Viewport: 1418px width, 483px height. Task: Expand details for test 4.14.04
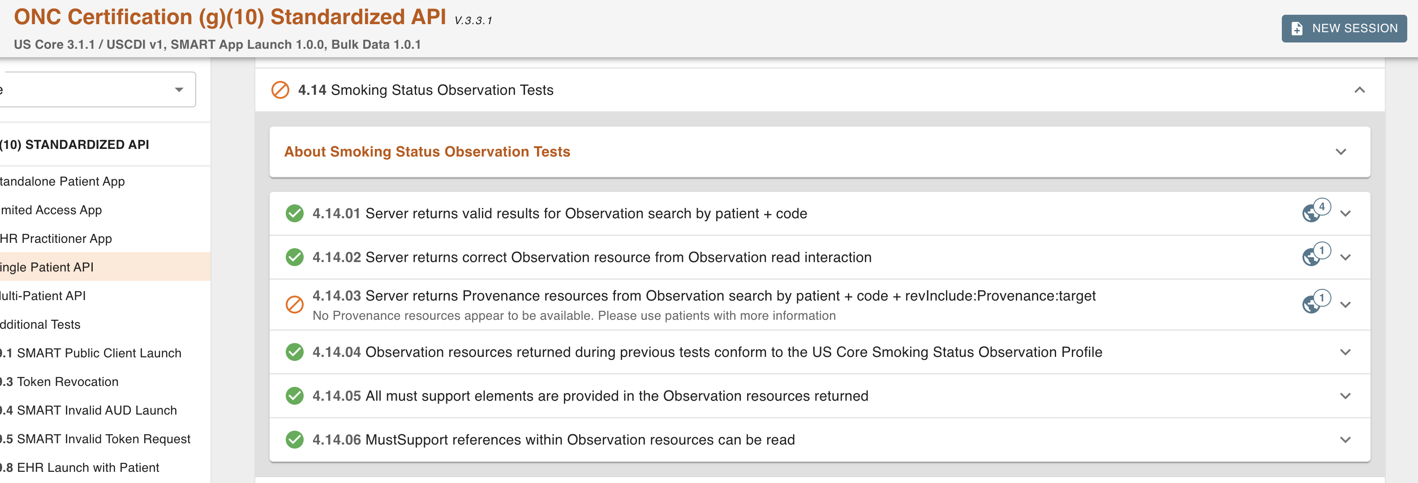pyautogui.click(x=1345, y=352)
